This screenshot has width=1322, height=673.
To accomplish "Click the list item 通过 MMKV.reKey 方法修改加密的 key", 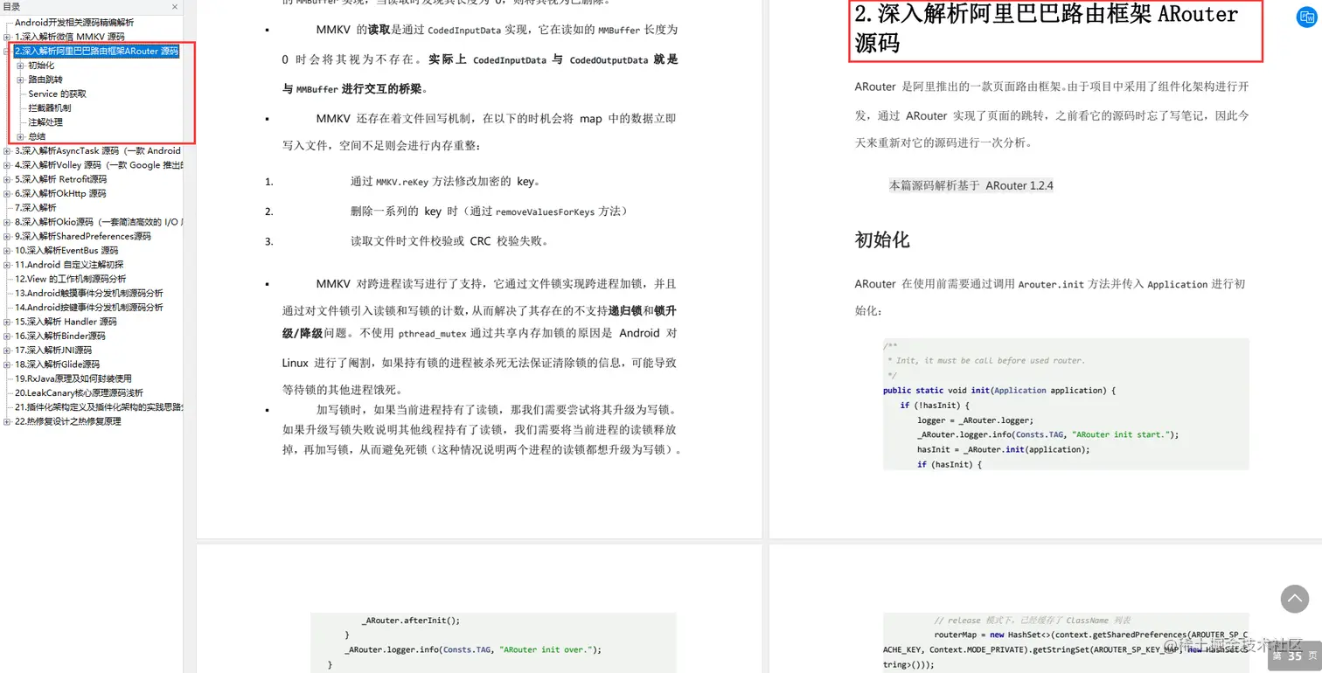I will 445,182.
